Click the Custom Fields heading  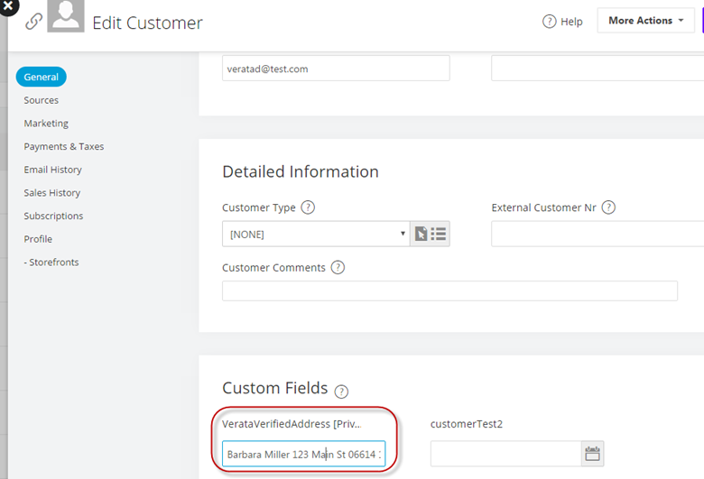[x=274, y=388]
